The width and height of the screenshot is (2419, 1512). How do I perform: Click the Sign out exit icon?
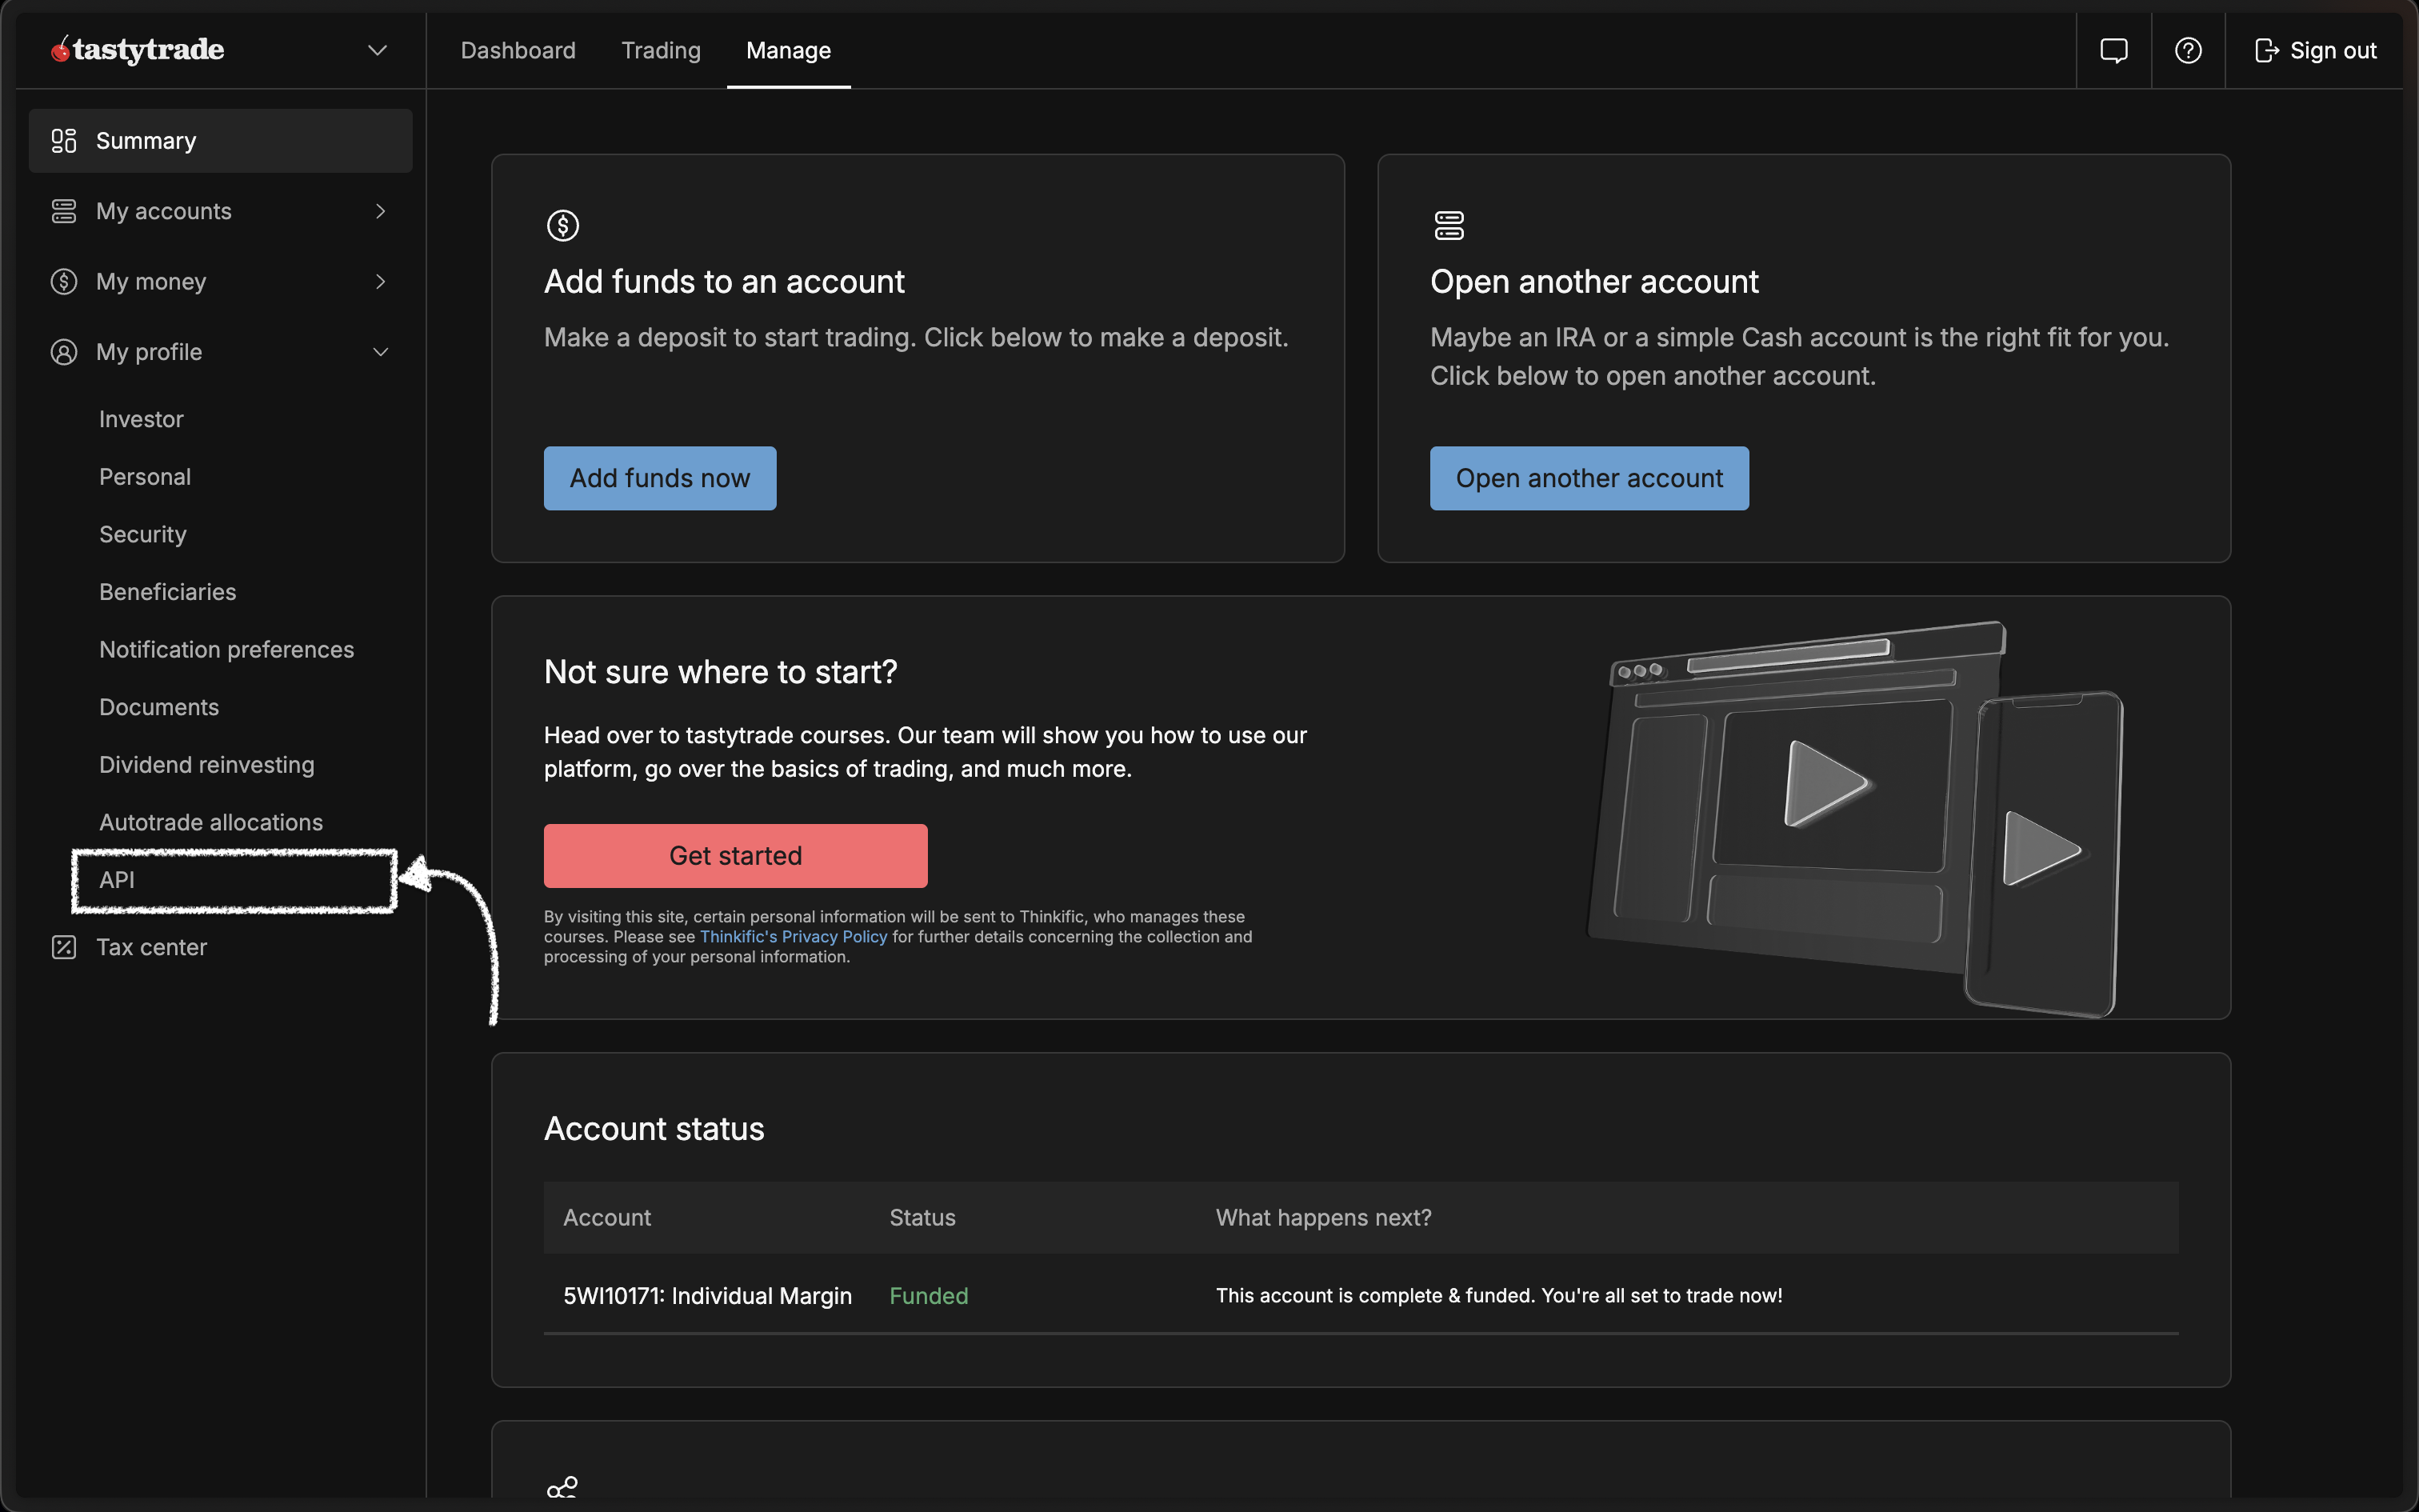(x=2266, y=50)
